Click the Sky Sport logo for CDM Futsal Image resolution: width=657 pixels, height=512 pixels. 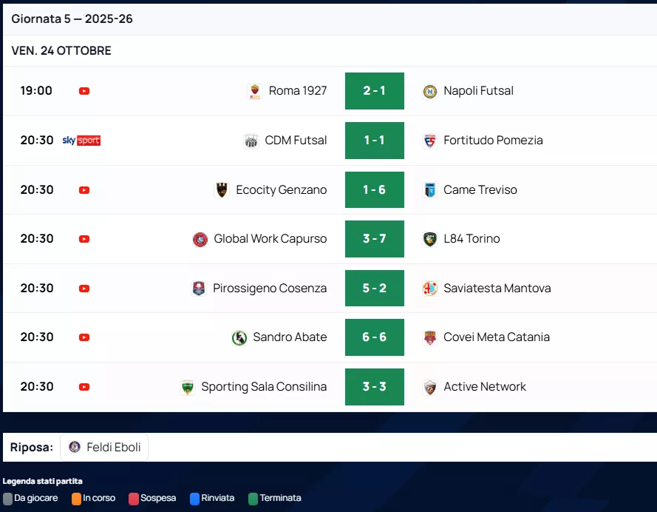click(x=81, y=141)
